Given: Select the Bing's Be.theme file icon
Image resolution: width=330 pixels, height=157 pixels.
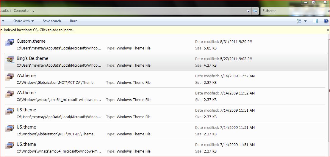Looking at the screenshot, I should (10, 60).
